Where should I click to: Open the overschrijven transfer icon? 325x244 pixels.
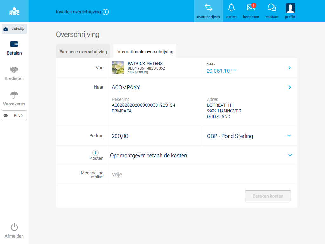[208, 11]
